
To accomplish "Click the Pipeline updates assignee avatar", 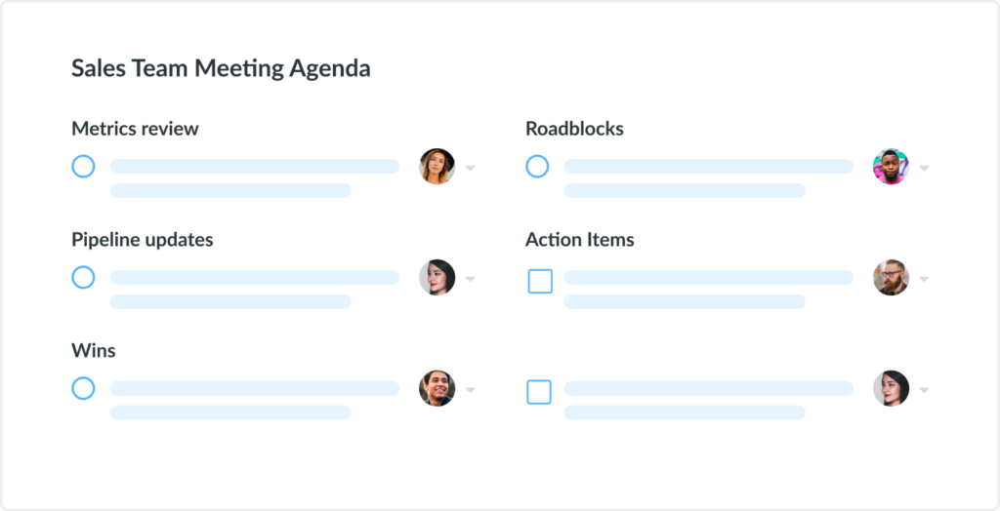I will pos(437,278).
